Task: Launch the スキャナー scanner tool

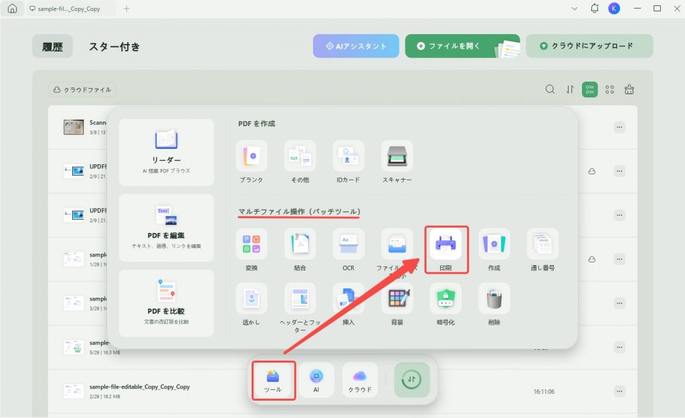Action: (x=397, y=156)
